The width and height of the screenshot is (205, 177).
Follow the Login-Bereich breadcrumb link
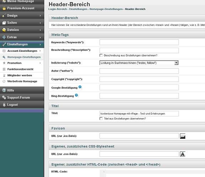click(x=58, y=9)
